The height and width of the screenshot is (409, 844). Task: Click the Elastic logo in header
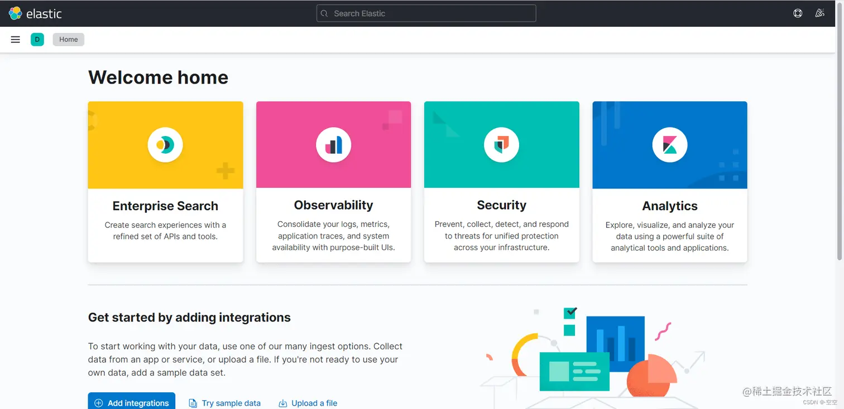pos(35,13)
